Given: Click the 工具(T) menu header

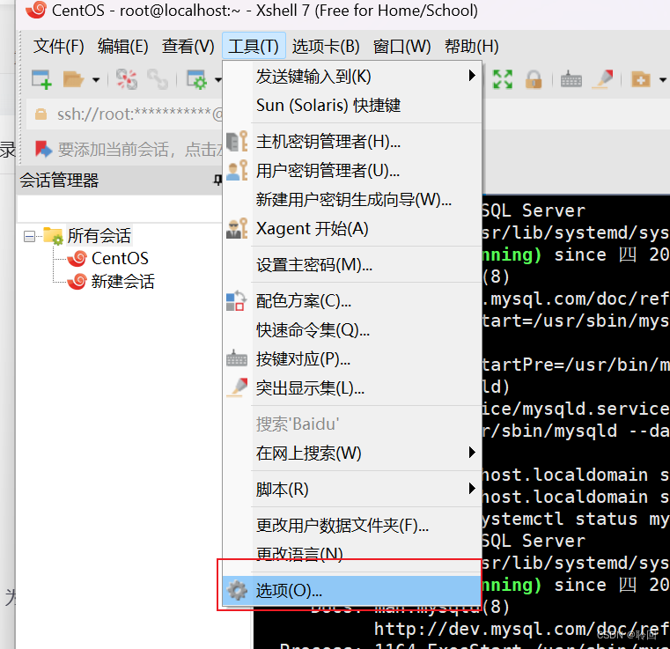Looking at the screenshot, I should coord(254,46).
